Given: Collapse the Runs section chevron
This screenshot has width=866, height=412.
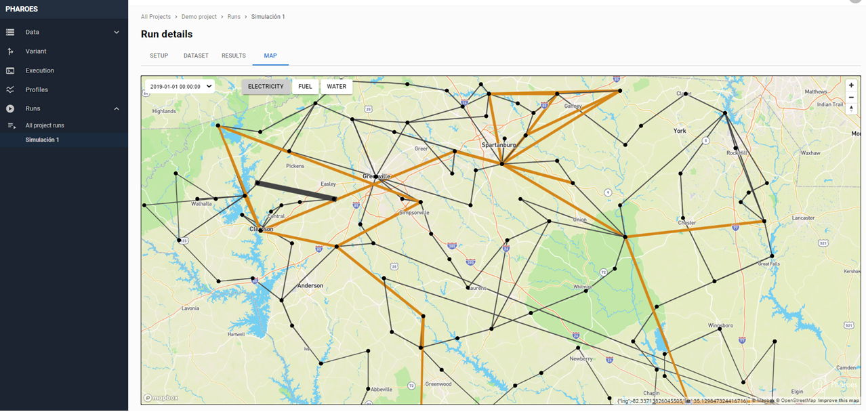Looking at the screenshot, I should (117, 108).
